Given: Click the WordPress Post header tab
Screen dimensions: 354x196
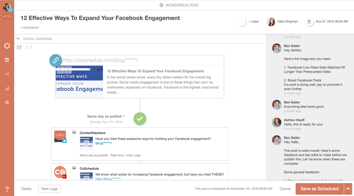Looking at the screenshot, I should 179,5.
